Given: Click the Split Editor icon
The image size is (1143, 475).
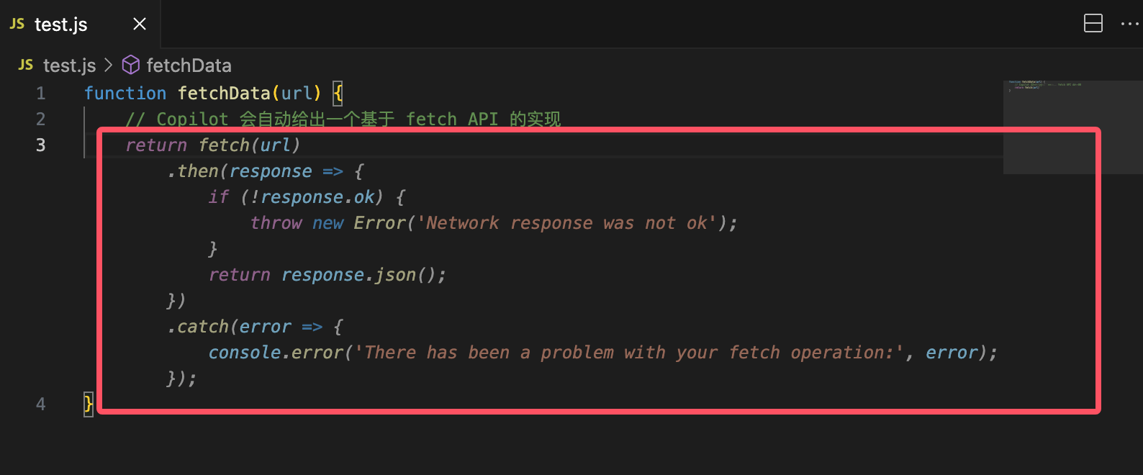Looking at the screenshot, I should (x=1093, y=23).
